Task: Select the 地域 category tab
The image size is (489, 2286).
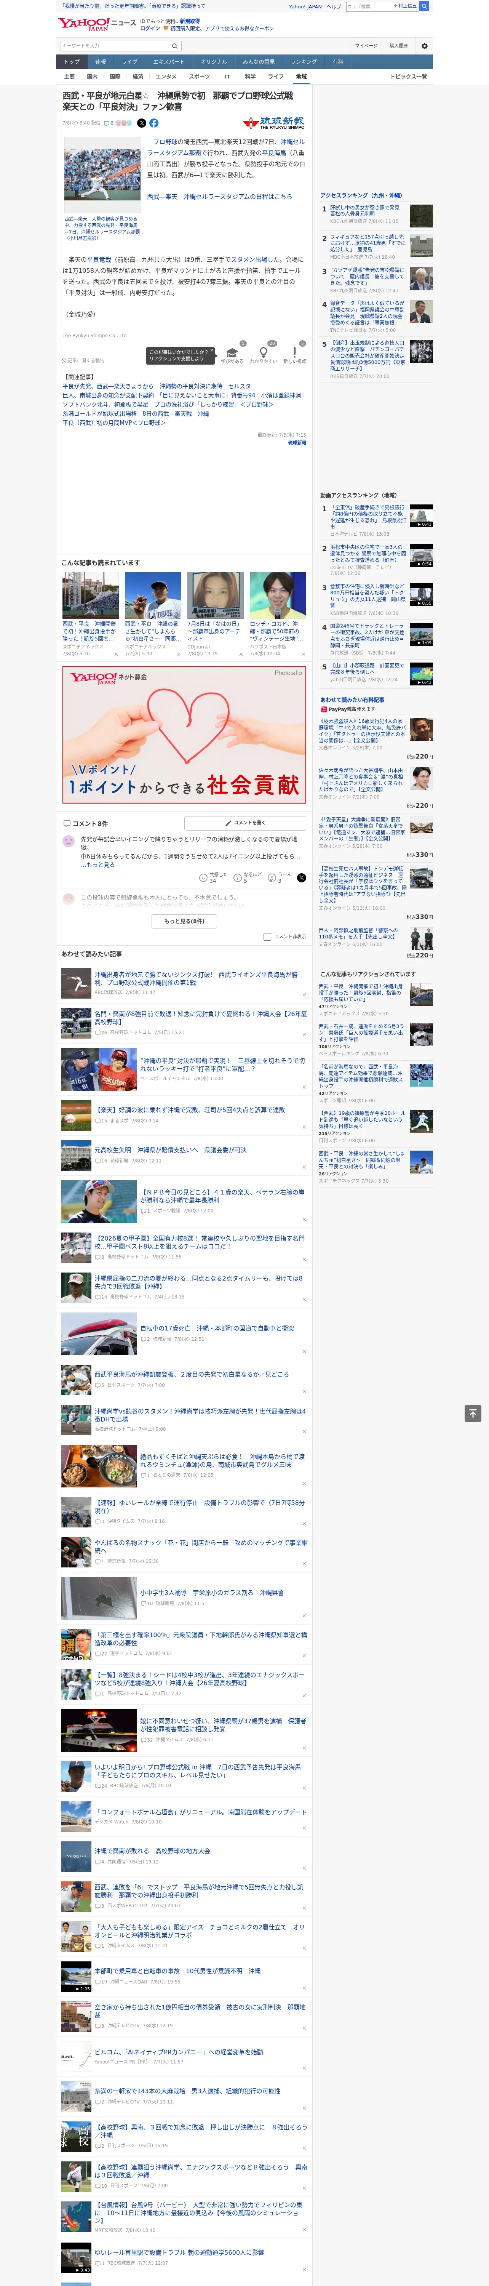Action: (301, 76)
